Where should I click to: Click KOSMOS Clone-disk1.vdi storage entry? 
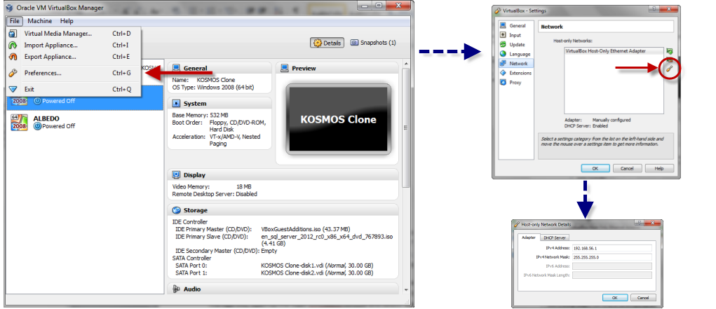[x=317, y=265]
